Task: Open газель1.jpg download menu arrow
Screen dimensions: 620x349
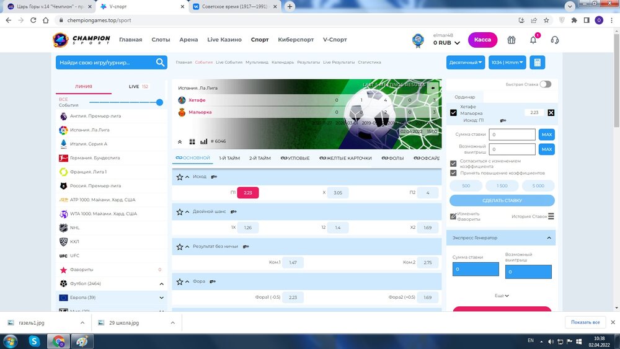Action: click(82, 323)
